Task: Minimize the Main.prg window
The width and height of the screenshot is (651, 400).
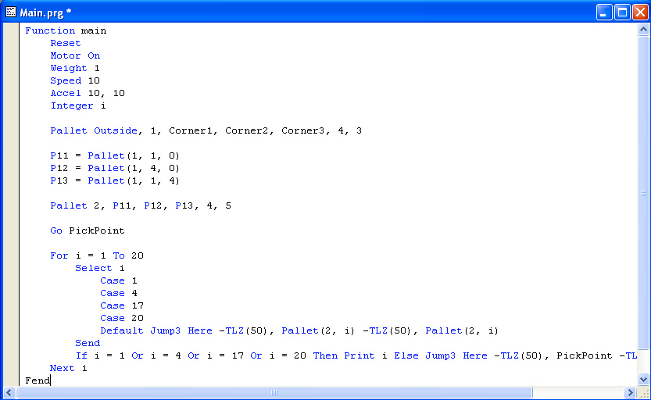Action: pyautogui.click(x=604, y=12)
